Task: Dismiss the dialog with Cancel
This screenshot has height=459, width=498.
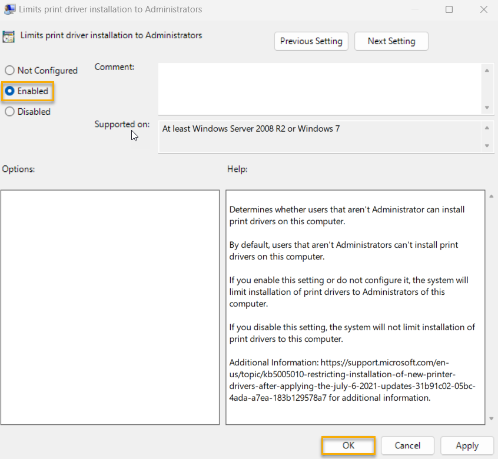Action: coord(407,445)
